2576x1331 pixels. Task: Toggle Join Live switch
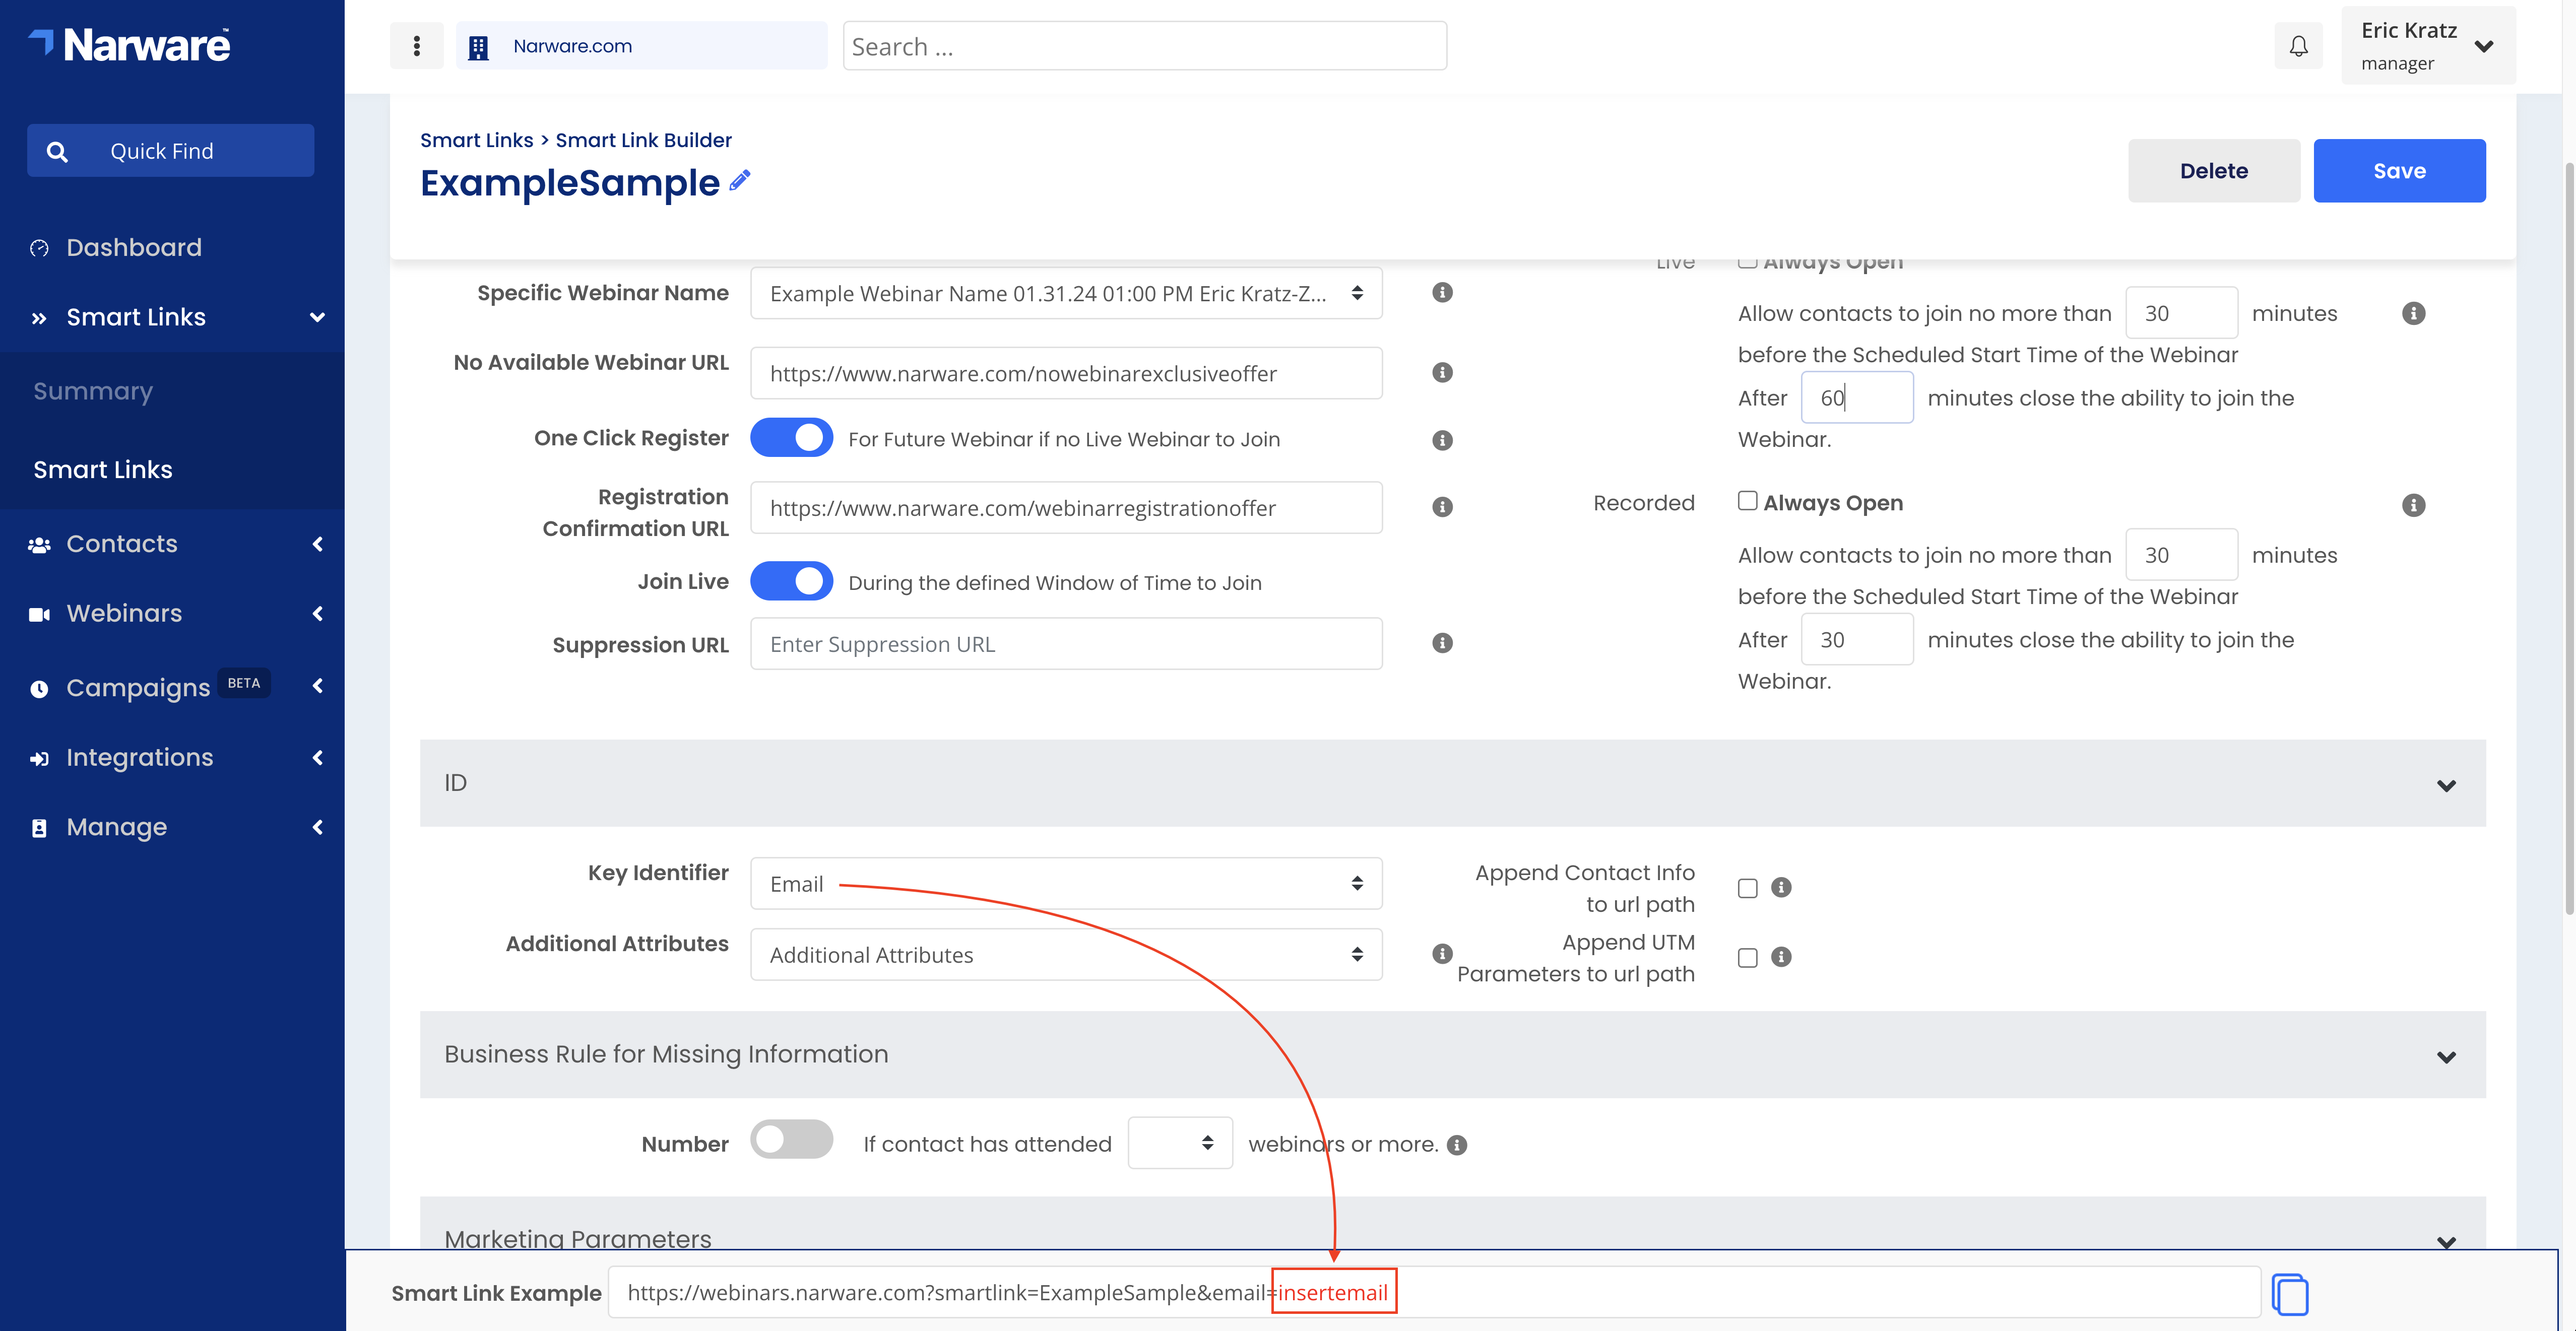click(791, 581)
